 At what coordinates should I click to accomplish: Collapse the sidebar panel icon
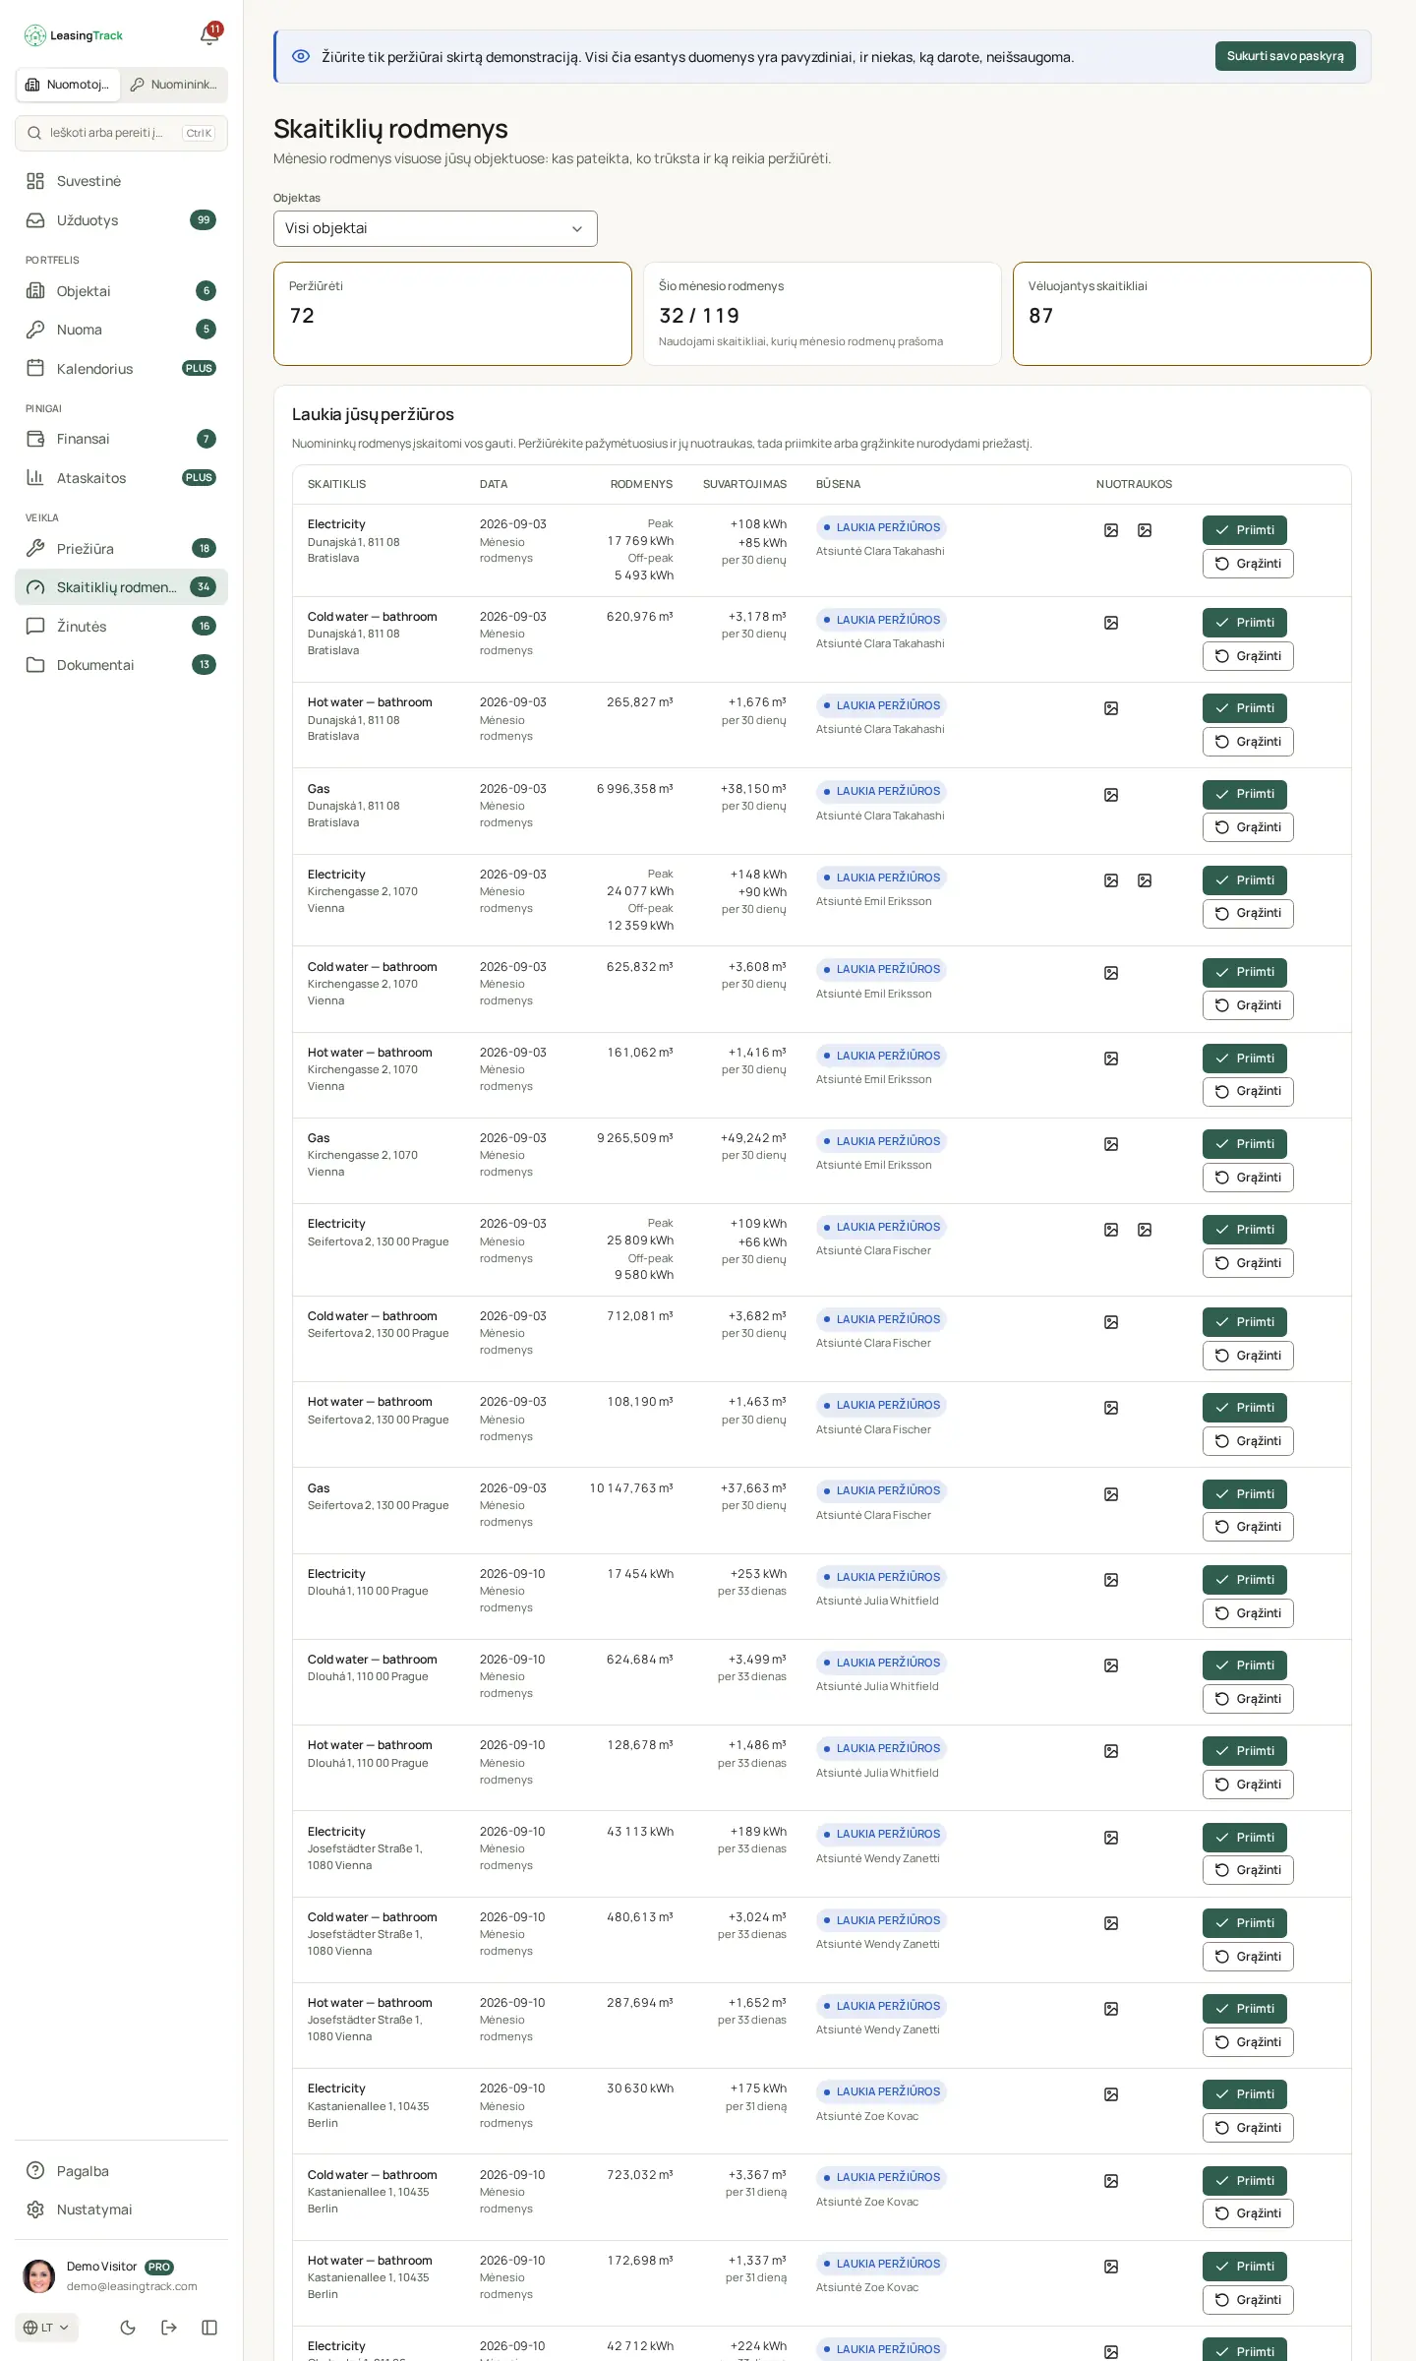pos(209,2327)
